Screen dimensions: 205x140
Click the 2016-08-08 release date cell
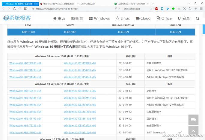(130, 126)
